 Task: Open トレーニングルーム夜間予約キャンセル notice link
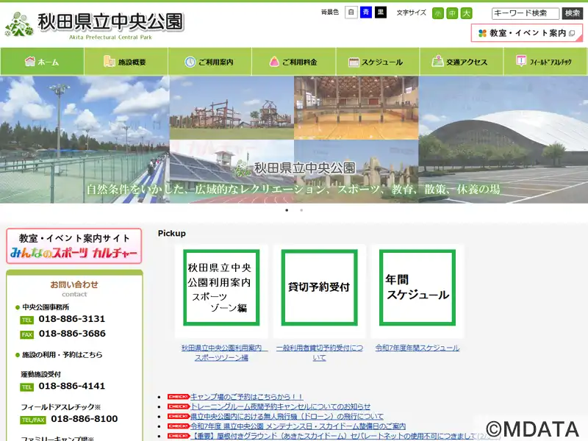pyautogui.click(x=281, y=406)
